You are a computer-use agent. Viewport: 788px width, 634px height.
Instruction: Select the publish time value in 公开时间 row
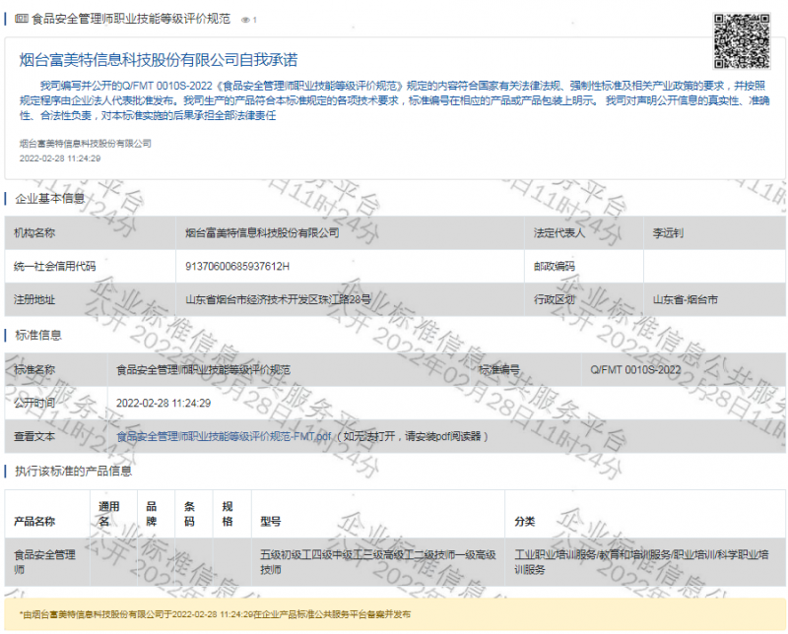(164, 403)
